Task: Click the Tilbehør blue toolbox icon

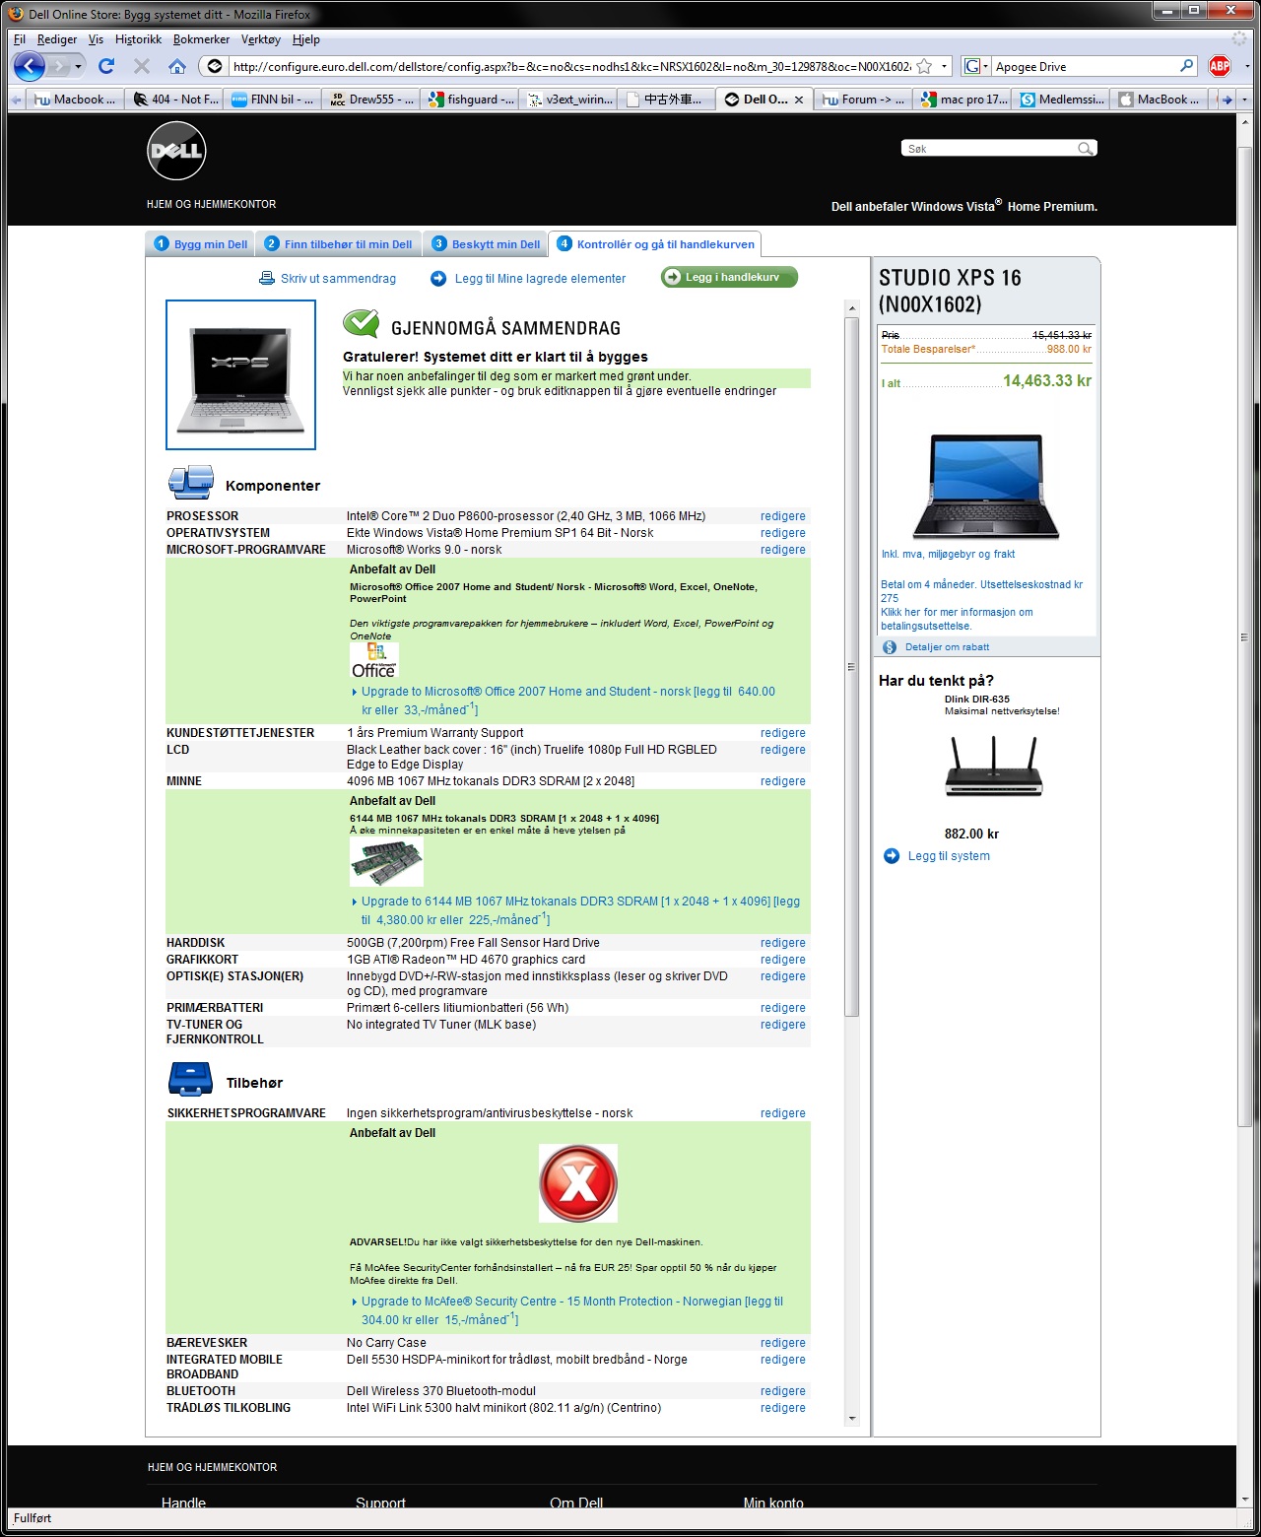Action: coord(191,1080)
